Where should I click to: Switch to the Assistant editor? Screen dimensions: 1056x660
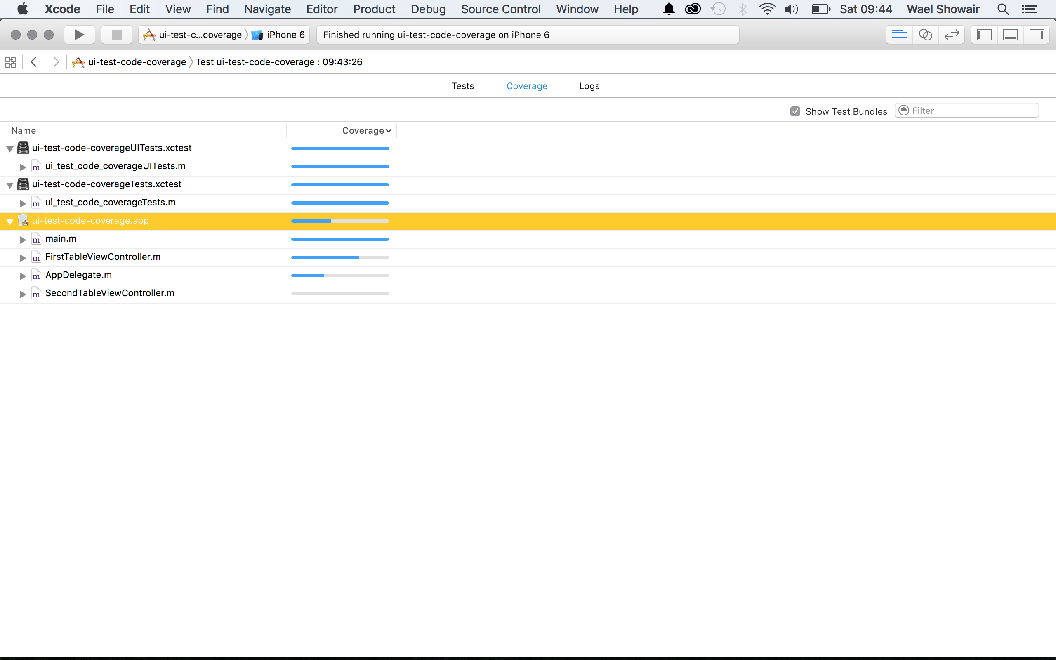(x=925, y=35)
